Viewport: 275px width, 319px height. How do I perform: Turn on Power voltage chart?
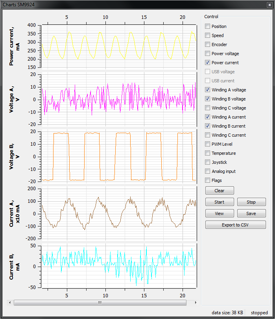click(x=207, y=54)
